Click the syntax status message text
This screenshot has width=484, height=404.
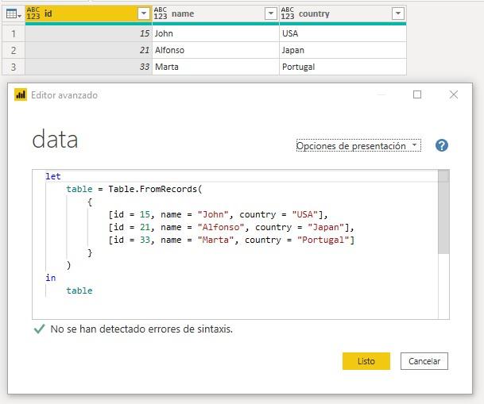(141, 329)
